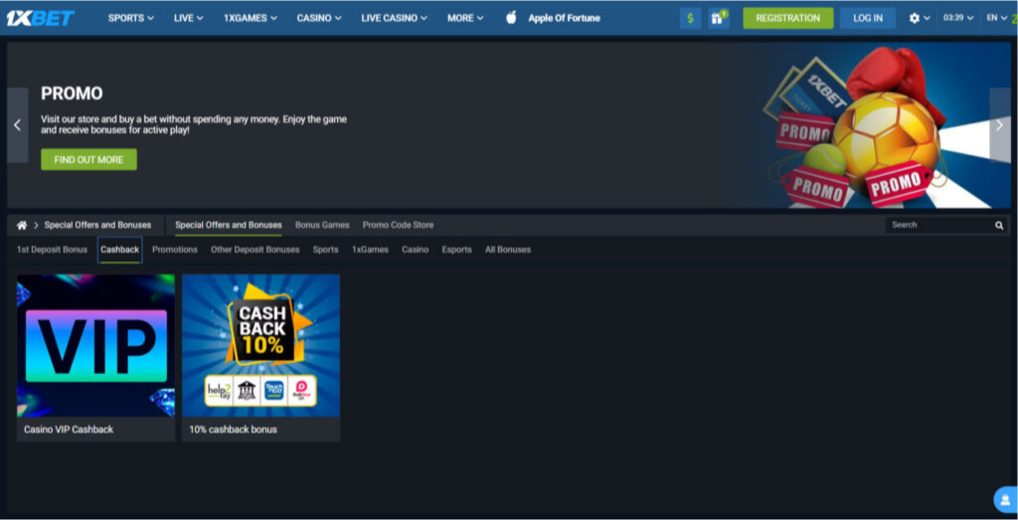Select the Casino bonuses filter

point(415,250)
